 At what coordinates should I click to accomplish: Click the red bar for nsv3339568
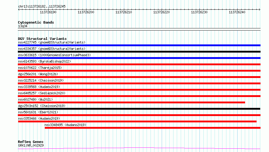point(139,90)
